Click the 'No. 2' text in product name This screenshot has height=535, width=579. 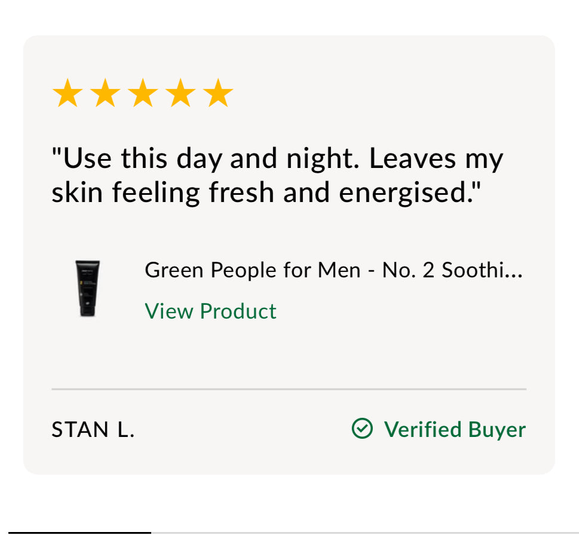tap(408, 270)
